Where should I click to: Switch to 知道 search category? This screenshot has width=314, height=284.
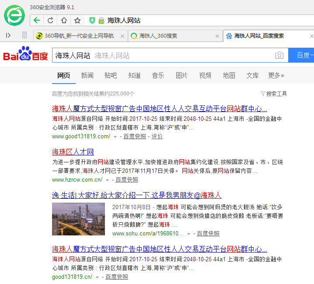134,76
